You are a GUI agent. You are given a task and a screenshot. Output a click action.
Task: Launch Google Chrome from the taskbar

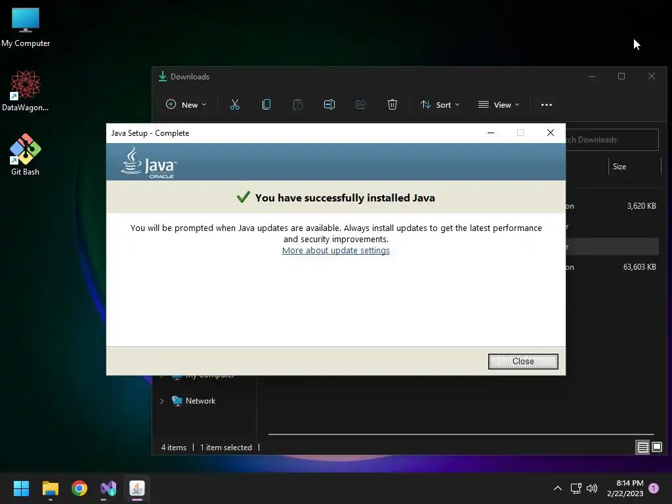click(79, 488)
